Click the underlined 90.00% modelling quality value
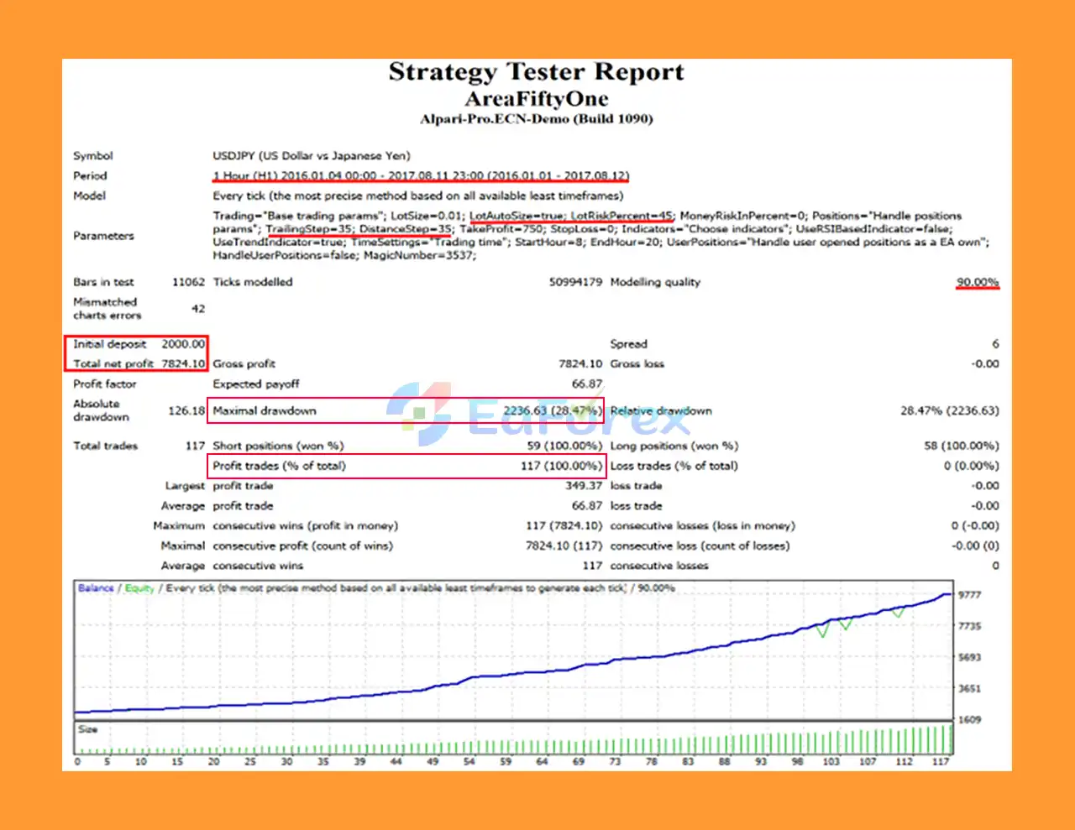The image size is (1075, 830). (x=977, y=282)
